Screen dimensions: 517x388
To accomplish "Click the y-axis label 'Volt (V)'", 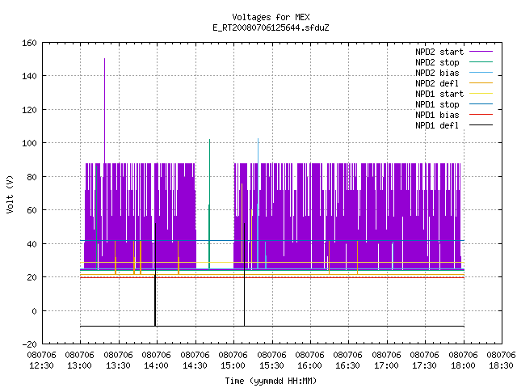I will pyautogui.click(x=10, y=194).
